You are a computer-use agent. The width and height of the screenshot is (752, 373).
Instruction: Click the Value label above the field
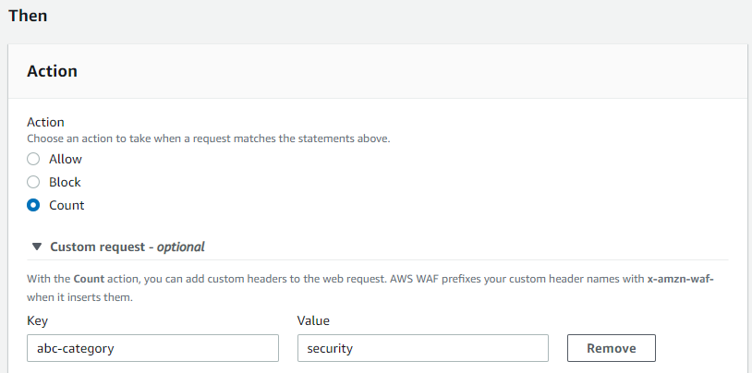(313, 320)
